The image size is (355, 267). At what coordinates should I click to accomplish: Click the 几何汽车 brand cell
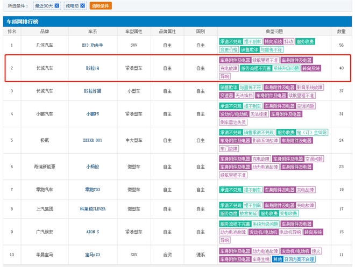(x=45, y=45)
